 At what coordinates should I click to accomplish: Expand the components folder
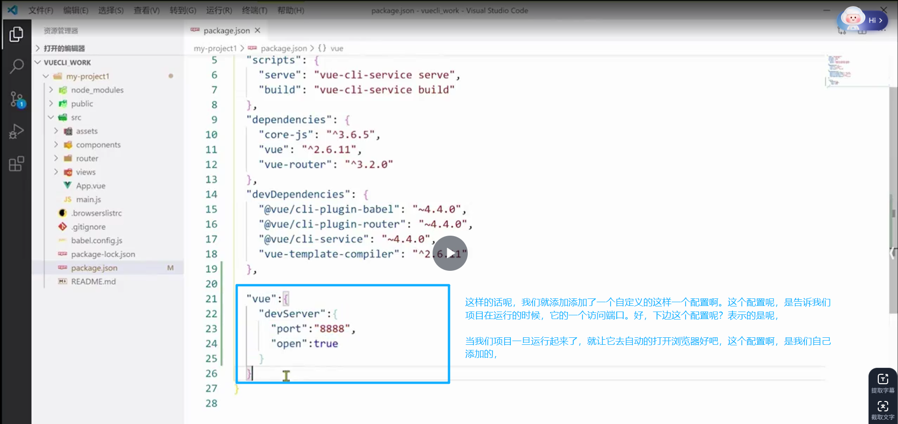98,145
